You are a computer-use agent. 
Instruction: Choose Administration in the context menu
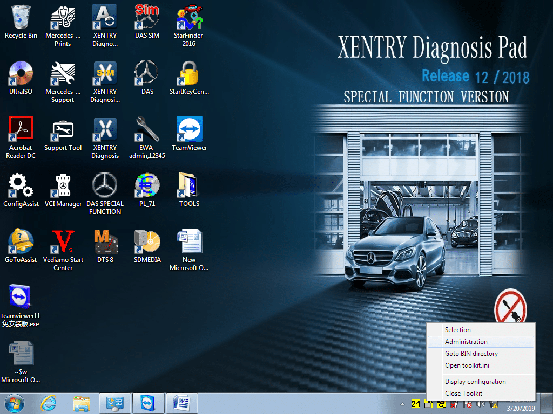tap(466, 342)
